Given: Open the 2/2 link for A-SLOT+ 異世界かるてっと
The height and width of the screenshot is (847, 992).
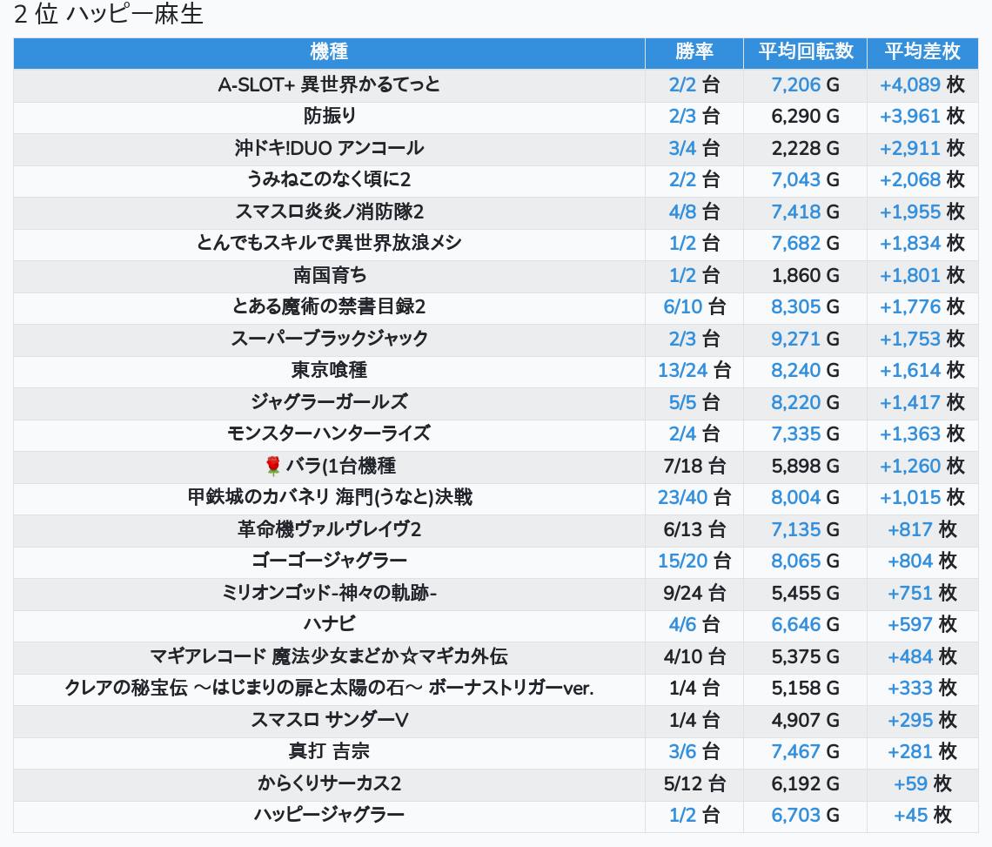Looking at the screenshot, I should click(x=682, y=84).
